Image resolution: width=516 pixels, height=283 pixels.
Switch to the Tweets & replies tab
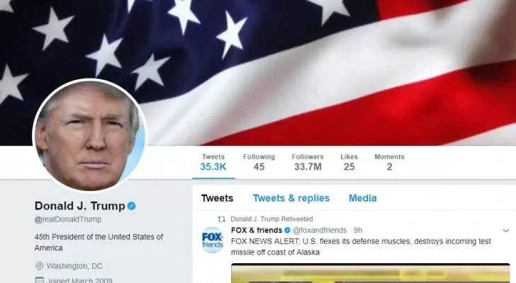tap(291, 198)
